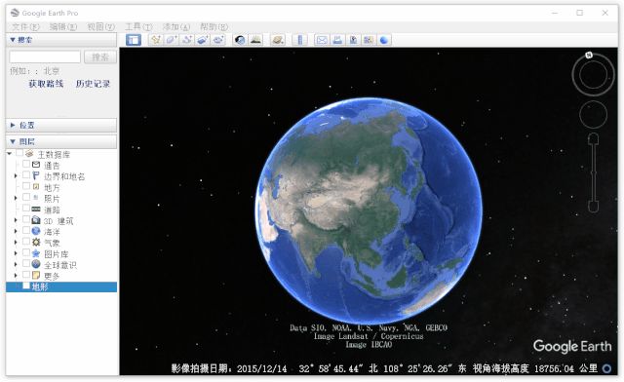624x382 pixels.
Task: Enable the 图片库 layer checkbox
Action: click(x=26, y=252)
